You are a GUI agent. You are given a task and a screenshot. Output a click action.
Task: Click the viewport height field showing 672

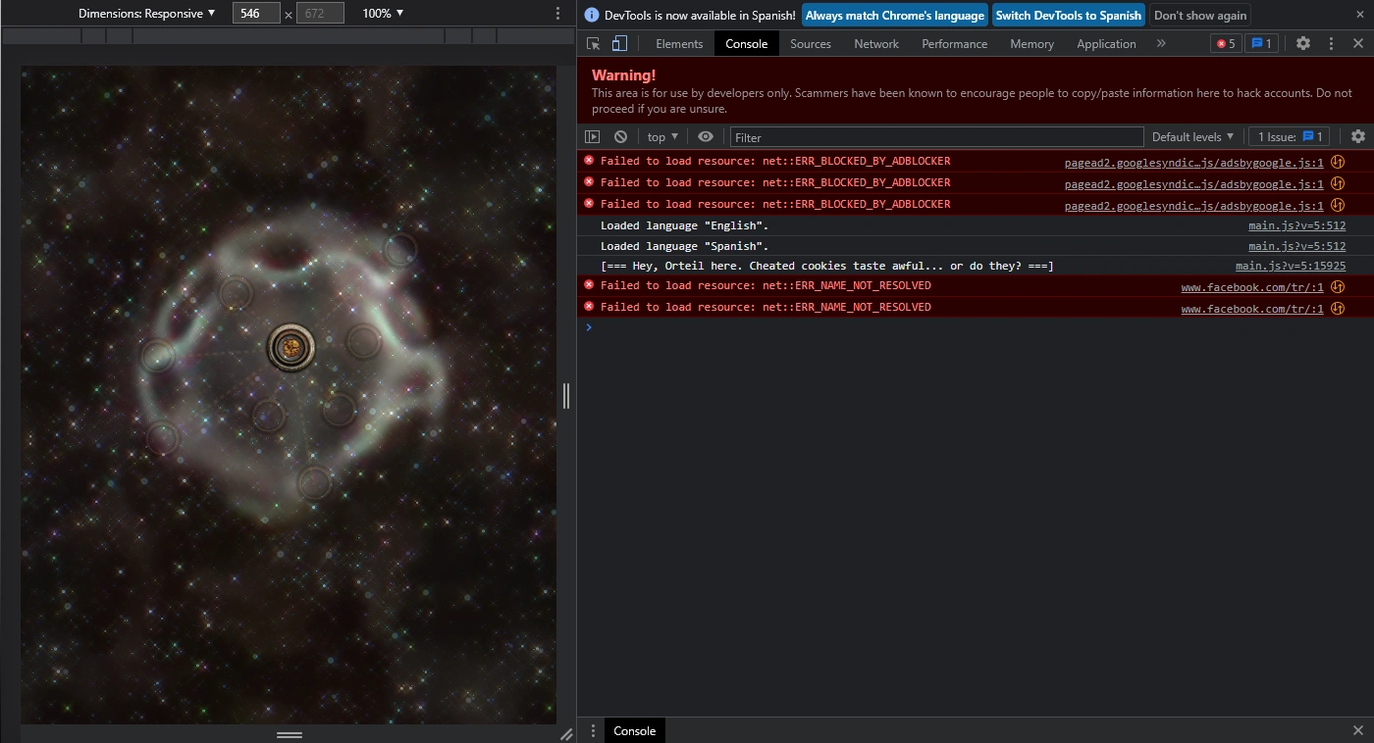click(320, 14)
